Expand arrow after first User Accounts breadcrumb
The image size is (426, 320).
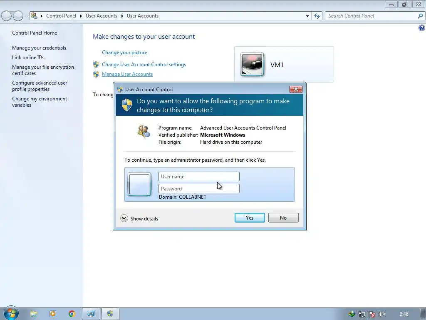122,16
